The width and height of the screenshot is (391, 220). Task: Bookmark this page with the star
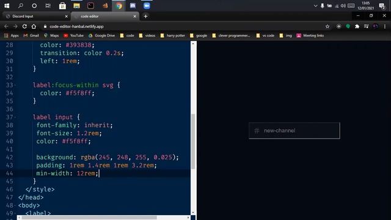click(327, 26)
